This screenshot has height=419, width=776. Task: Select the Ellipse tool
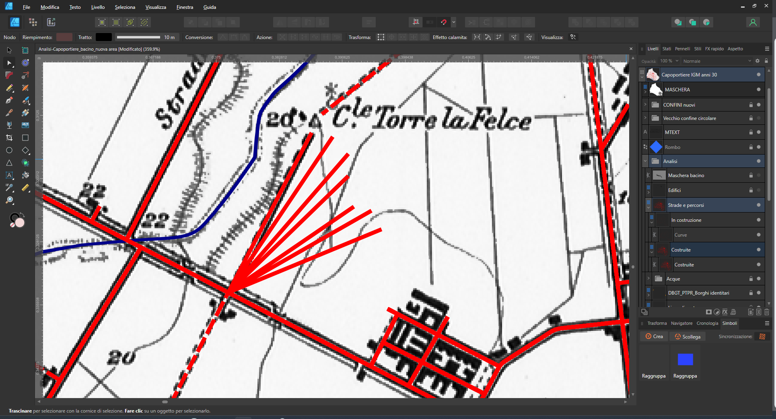point(9,150)
